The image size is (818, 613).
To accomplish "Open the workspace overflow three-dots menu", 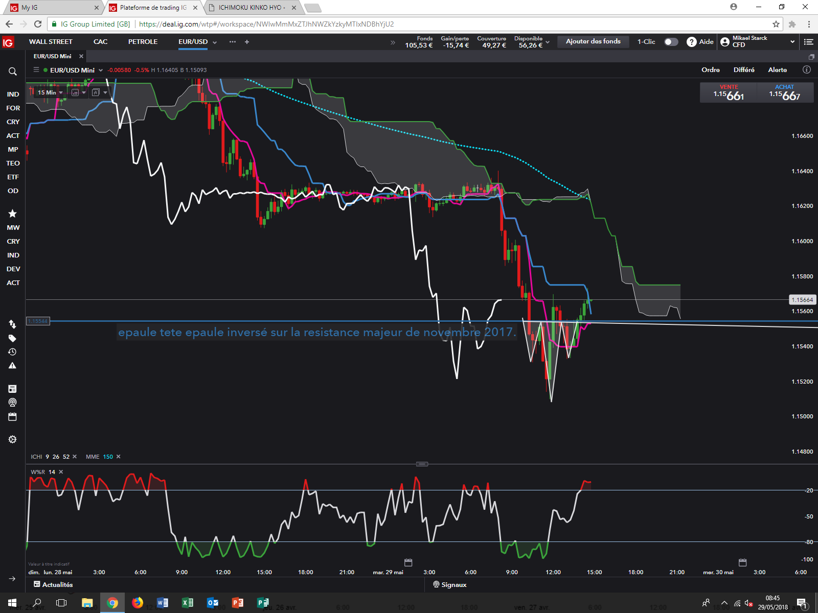I will (233, 42).
